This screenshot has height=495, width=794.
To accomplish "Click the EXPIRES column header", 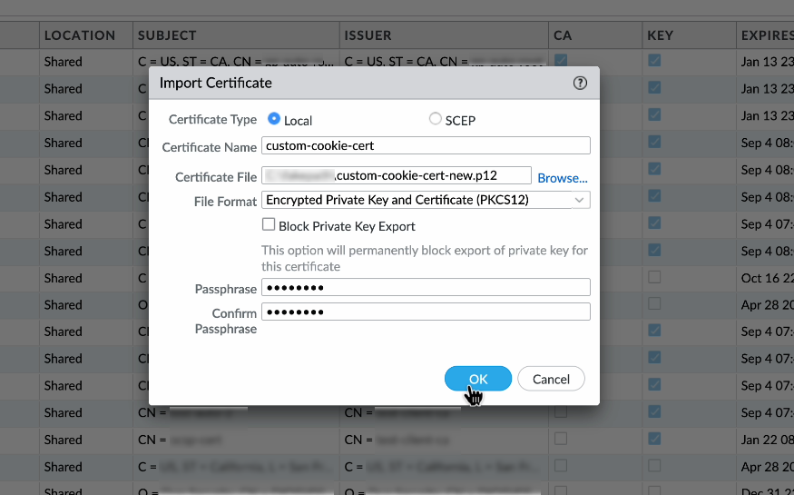I will pyautogui.click(x=766, y=35).
